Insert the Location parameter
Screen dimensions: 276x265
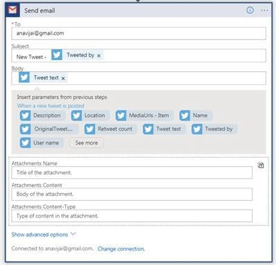pos(90,116)
